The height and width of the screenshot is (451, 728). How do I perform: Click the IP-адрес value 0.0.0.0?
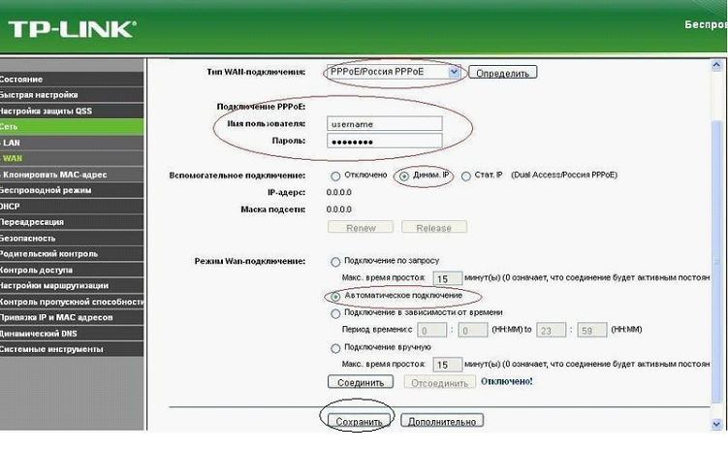click(x=339, y=192)
